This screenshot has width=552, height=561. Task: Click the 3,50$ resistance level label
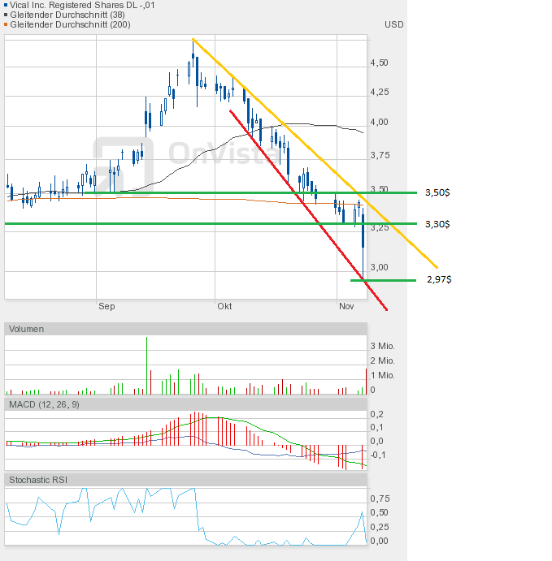point(438,193)
